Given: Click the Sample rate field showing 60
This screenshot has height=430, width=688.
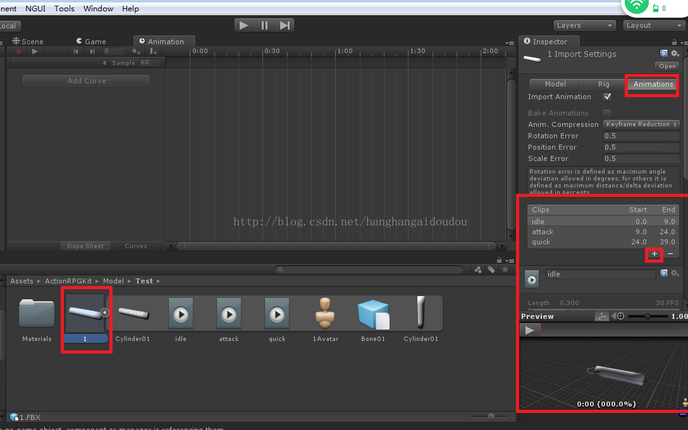Looking at the screenshot, I should [150, 63].
